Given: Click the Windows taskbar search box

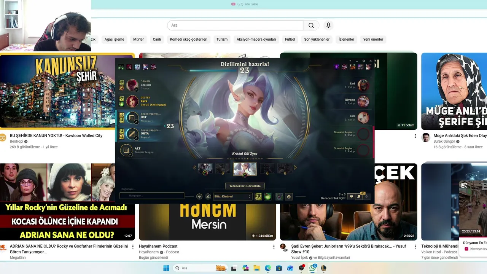Looking at the screenshot, I should pos(200,268).
